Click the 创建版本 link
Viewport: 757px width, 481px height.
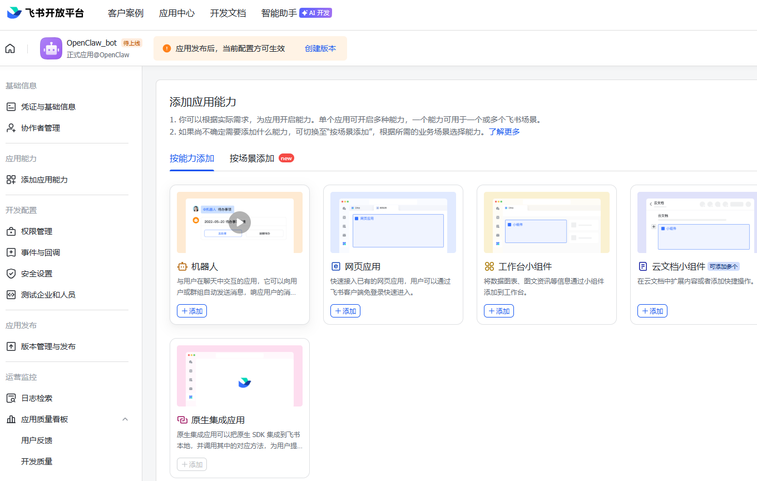320,48
